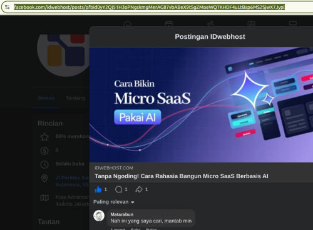
Task: Open the Friends icon in top navigation
Action: click(x=210, y=24)
